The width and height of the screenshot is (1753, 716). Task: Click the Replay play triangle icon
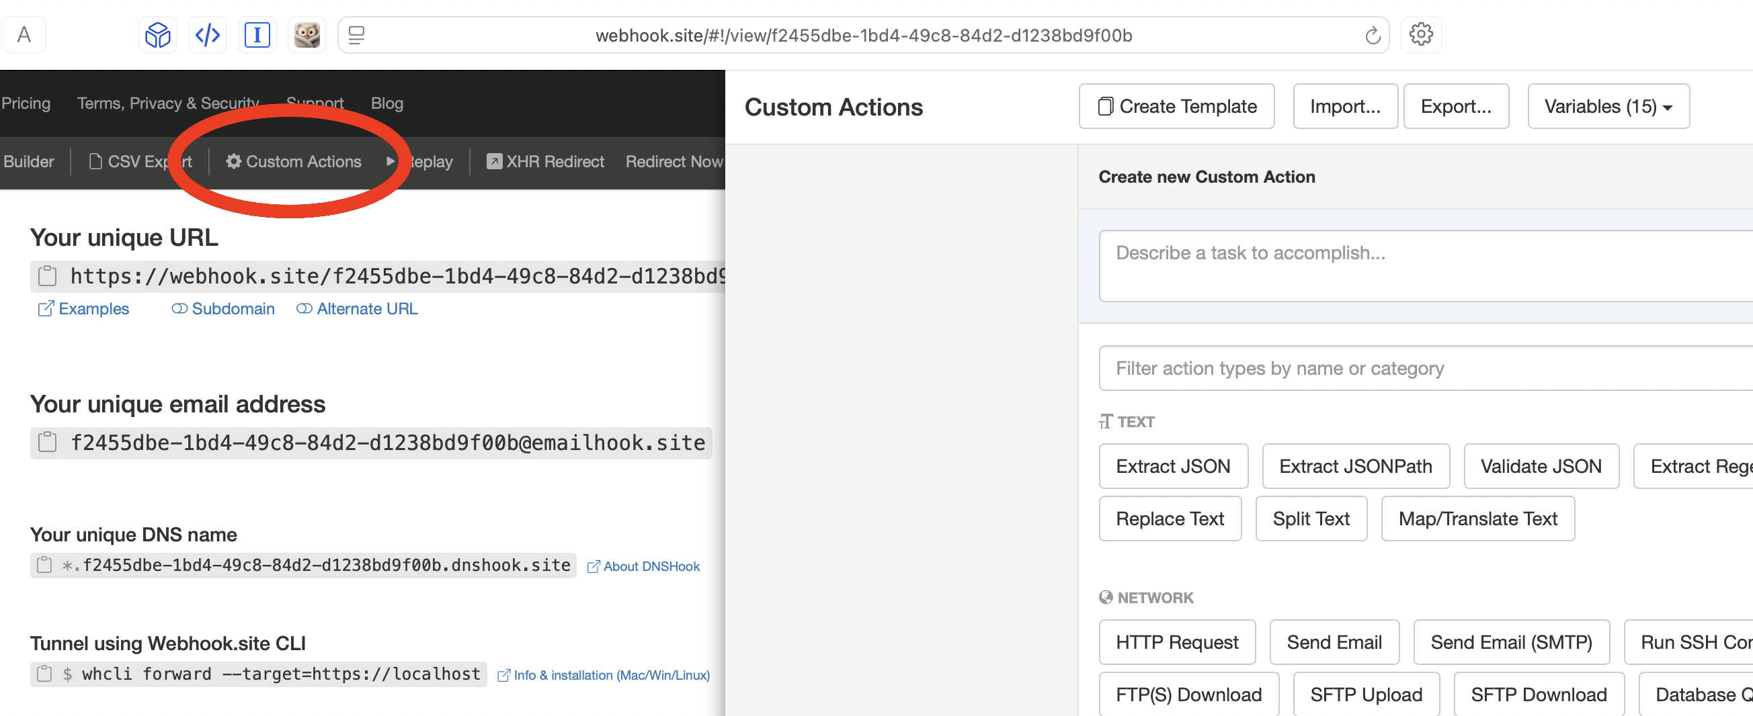[391, 161]
